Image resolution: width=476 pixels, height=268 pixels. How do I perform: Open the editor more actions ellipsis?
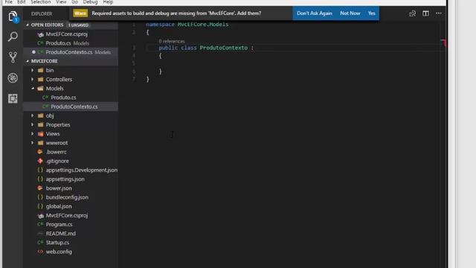coord(439,13)
